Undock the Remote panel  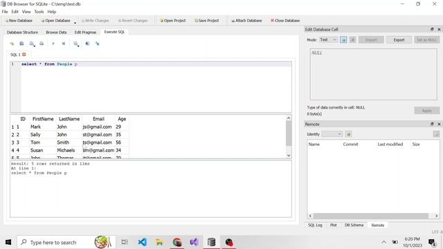pyautogui.click(x=432, y=124)
